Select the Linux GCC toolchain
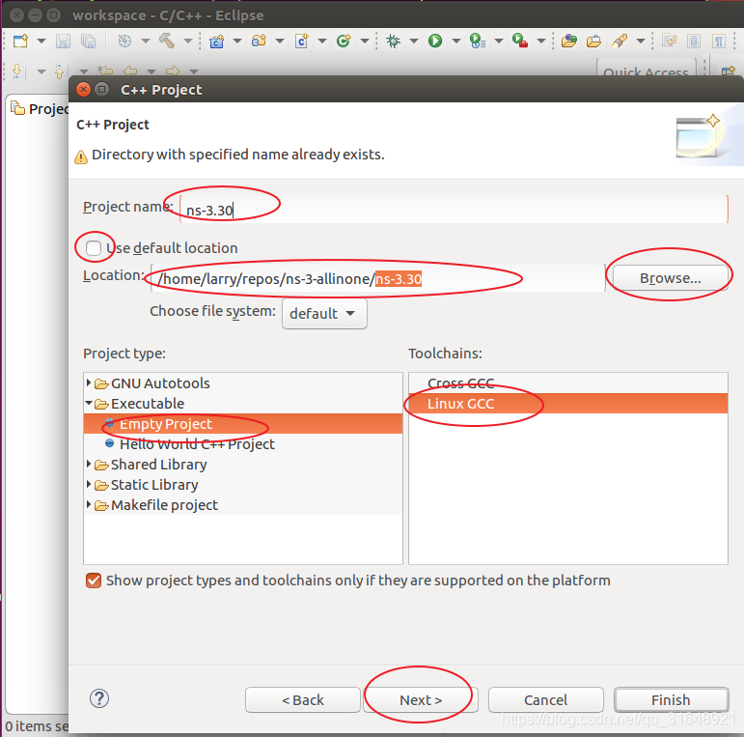 [x=568, y=403]
